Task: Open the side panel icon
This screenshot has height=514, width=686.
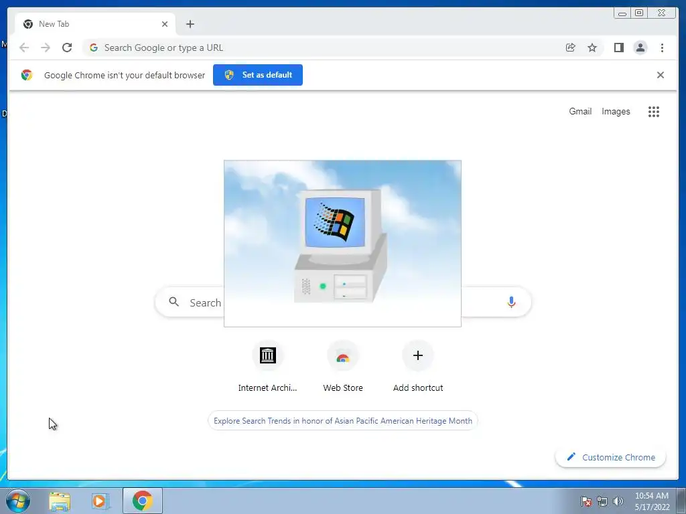Action: click(x=618, y=48)
